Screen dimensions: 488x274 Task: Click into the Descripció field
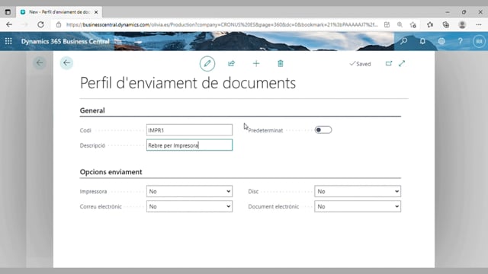tap(190, 145)
